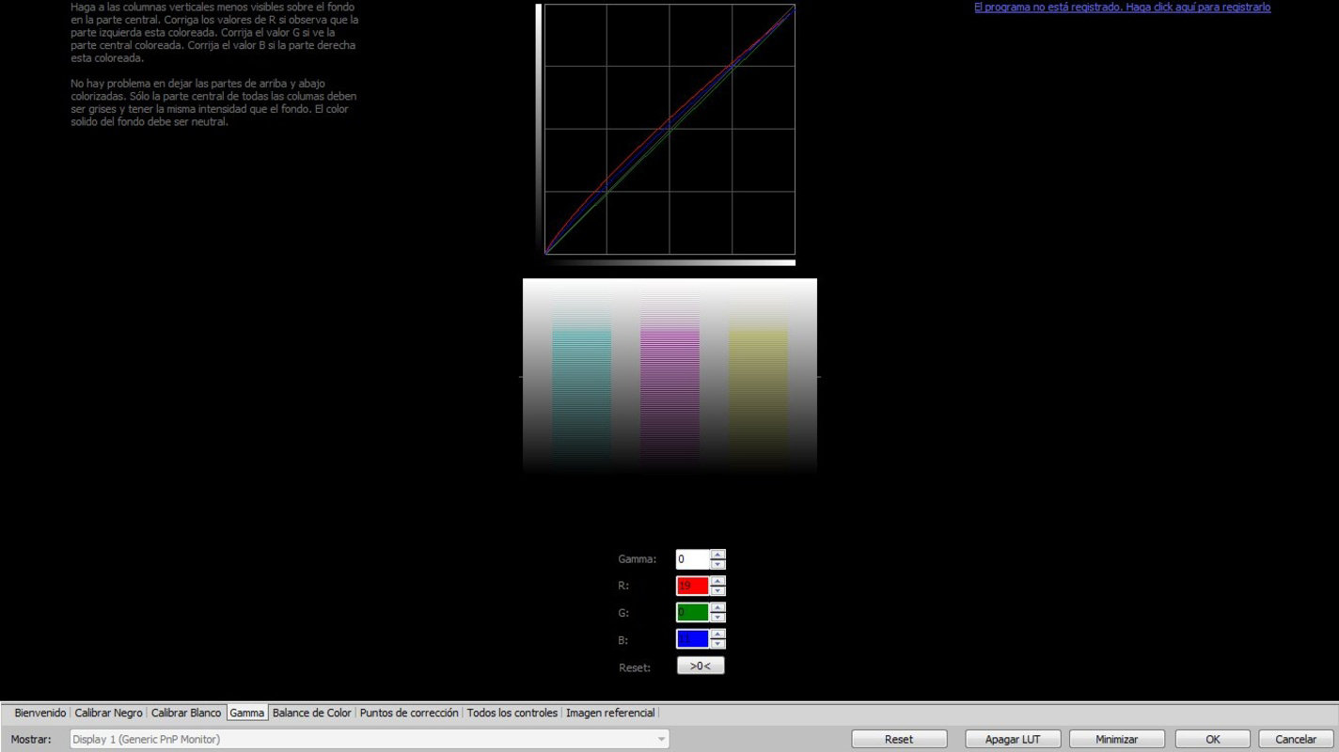Open the Puntos de corrección tab

(409, 713)
